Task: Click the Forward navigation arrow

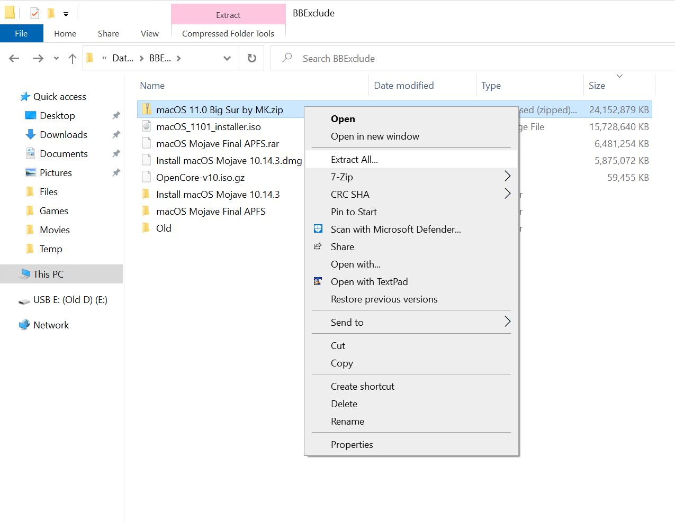Action: pos(38,59)
